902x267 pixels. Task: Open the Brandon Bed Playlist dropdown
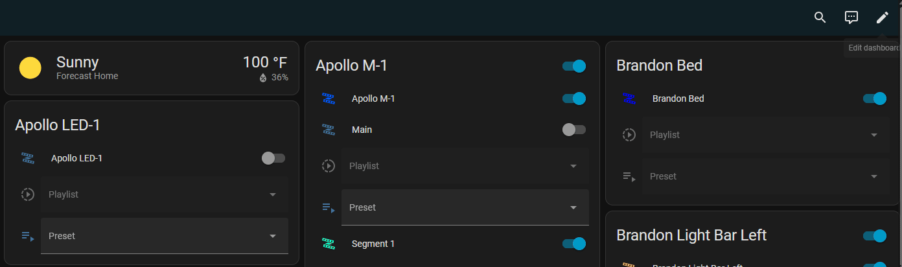pyautogui.click(x=766, y=135)
